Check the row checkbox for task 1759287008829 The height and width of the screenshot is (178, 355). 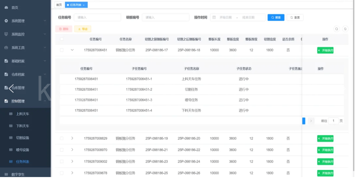(x=62, y=138)
